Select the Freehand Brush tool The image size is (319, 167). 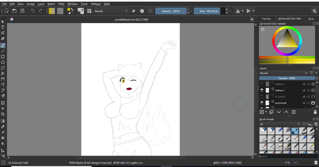click(3, 45)
